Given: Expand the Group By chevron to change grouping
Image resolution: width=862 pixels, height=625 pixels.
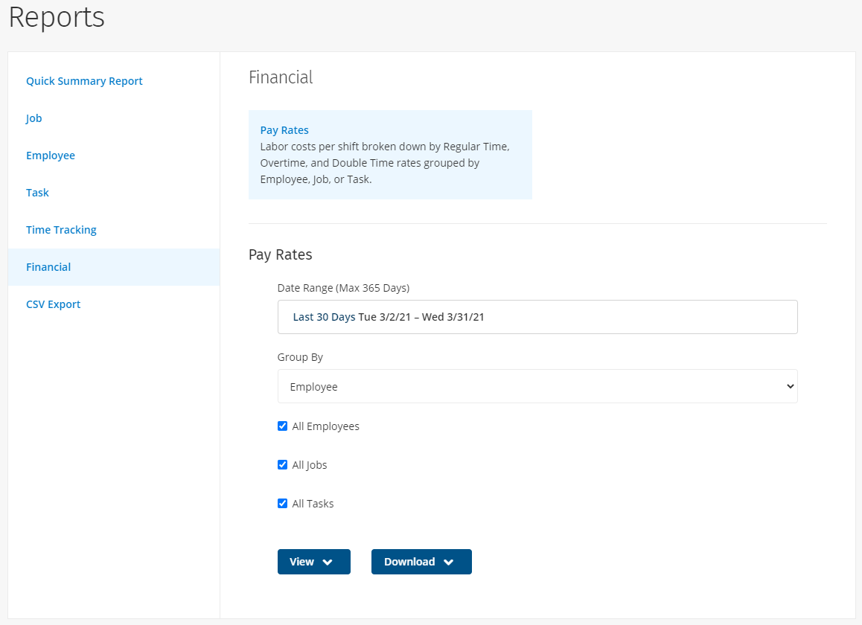Looking at the screenshot, I should click(x=791, y=386).
